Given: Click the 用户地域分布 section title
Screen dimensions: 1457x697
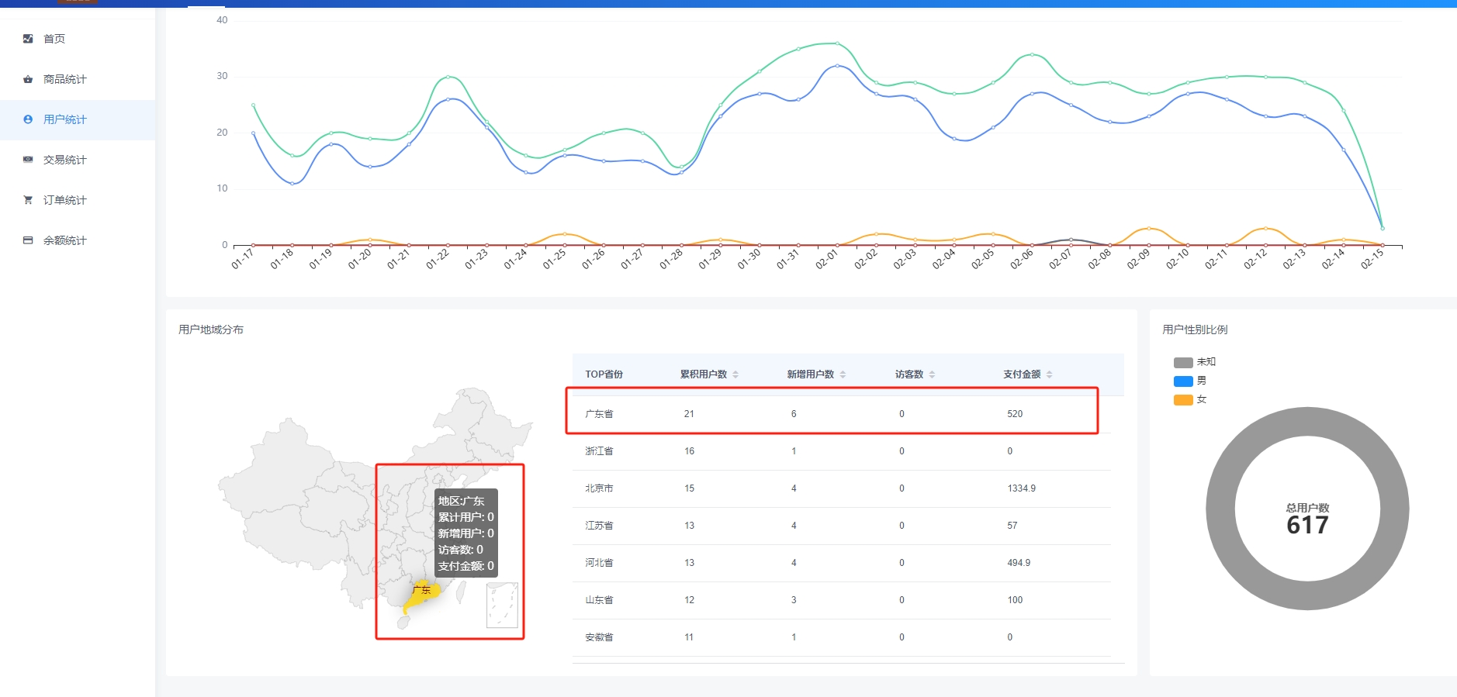Looking at the screenshot, I should pos(211,330).
